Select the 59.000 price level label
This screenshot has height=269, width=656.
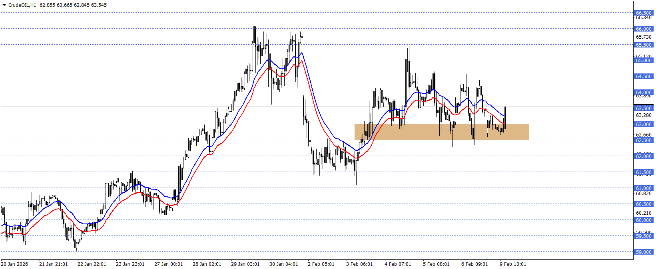[644, 252]
